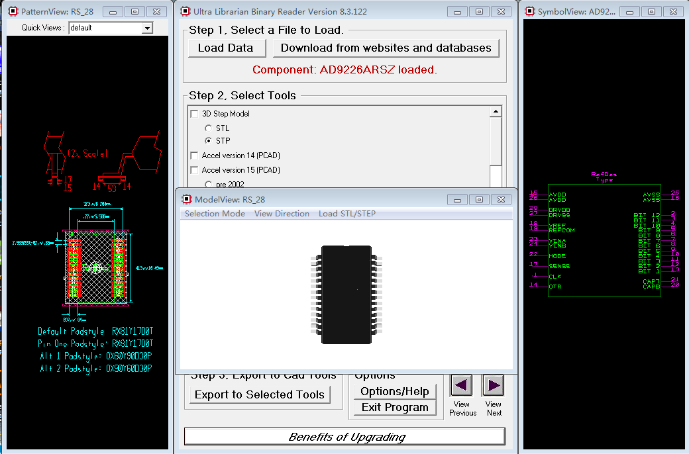Close the ModelView RS_28 window
The height and width of the screenshot is (454, 689).
[x=501, y=200]
